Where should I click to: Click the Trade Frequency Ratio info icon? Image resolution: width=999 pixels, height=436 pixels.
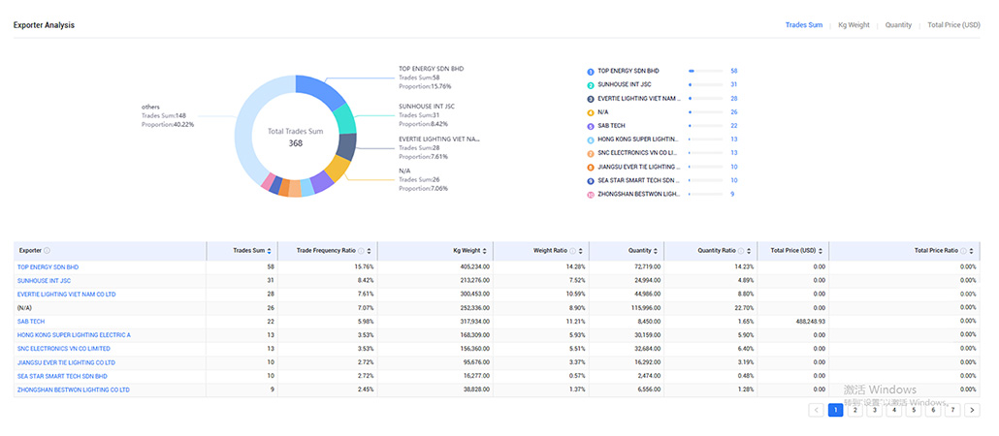pos(361,251)
